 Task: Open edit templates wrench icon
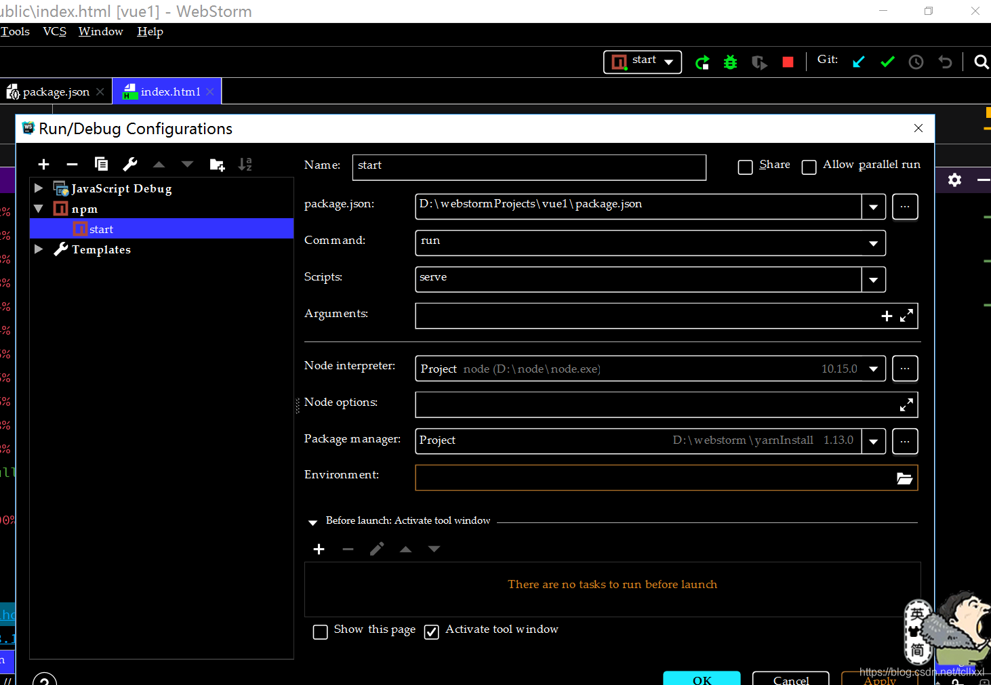[130, 164]
